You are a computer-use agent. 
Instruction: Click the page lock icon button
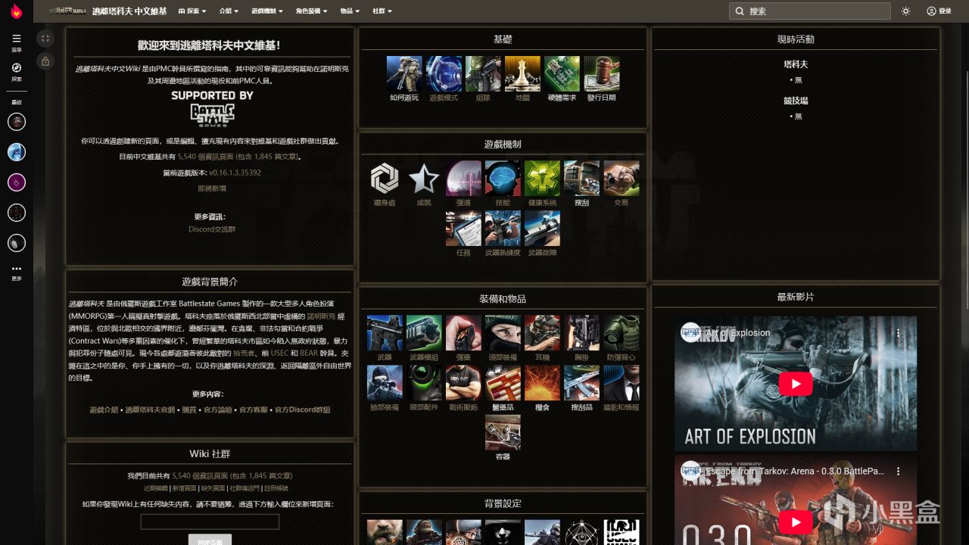45,61
